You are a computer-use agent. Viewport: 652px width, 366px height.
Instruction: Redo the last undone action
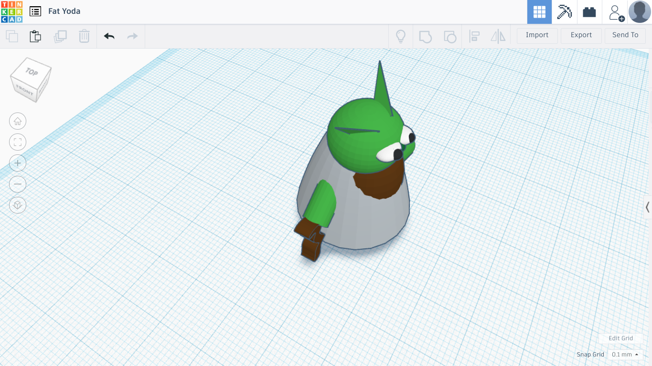point(132,36)
